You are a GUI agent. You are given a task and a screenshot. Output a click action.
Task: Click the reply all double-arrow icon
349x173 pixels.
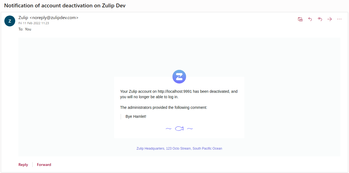[320, 19]
